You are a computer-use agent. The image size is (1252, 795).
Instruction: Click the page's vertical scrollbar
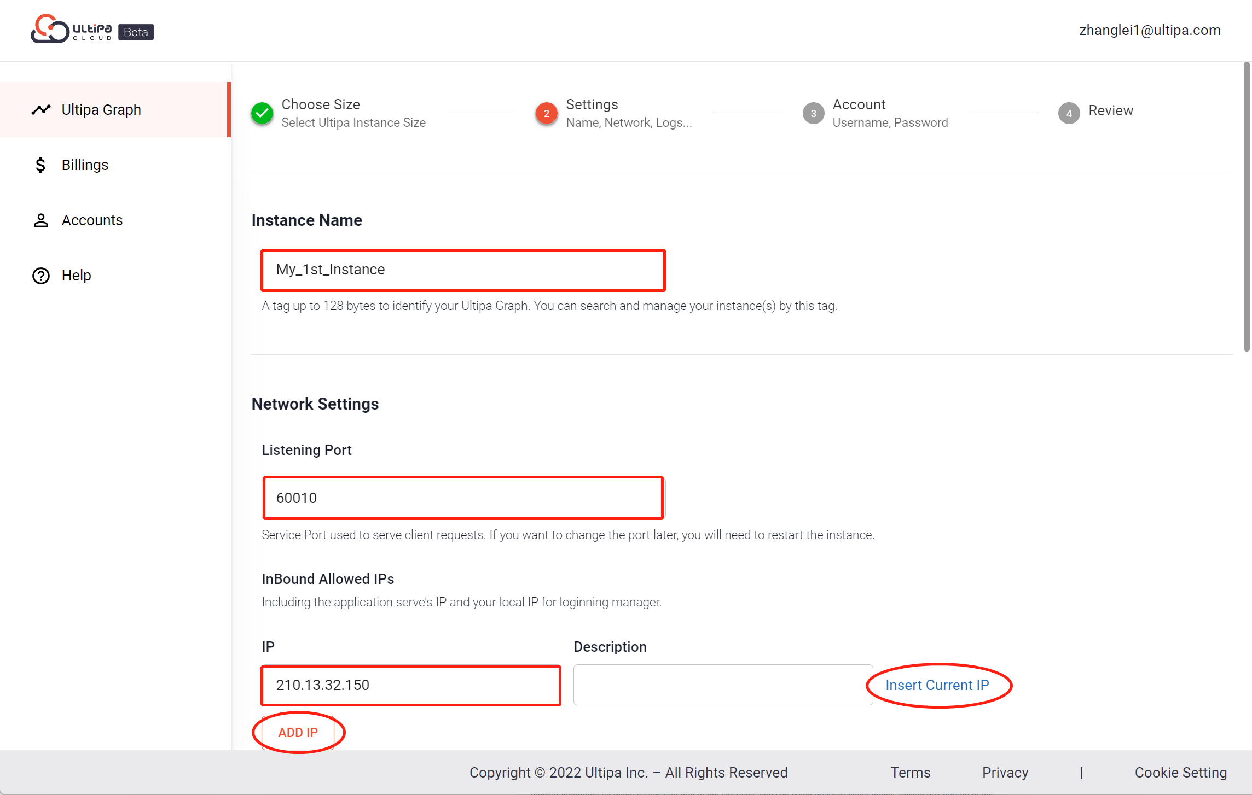(x=1247, y=207)
